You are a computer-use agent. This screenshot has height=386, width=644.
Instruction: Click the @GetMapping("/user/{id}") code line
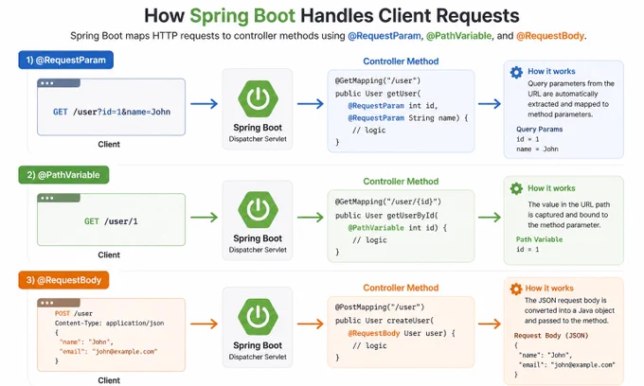(x=388, y=202)
